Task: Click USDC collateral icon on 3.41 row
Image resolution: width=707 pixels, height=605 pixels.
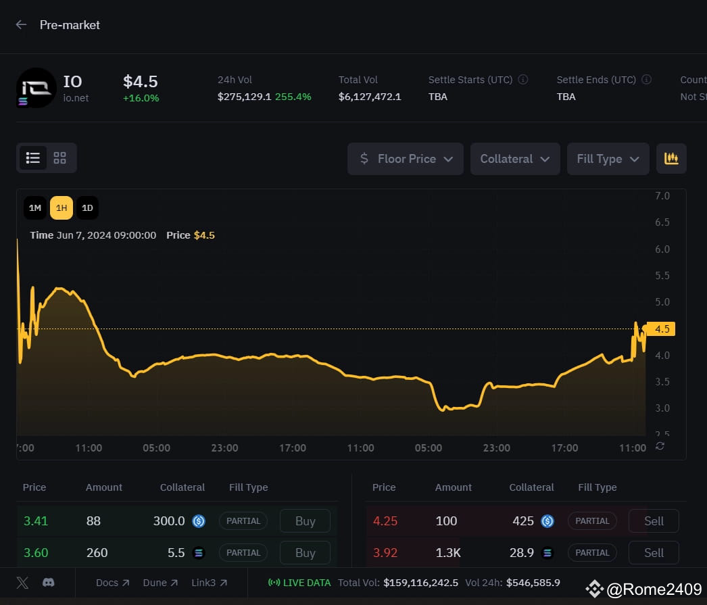Action: pos(199,521)
